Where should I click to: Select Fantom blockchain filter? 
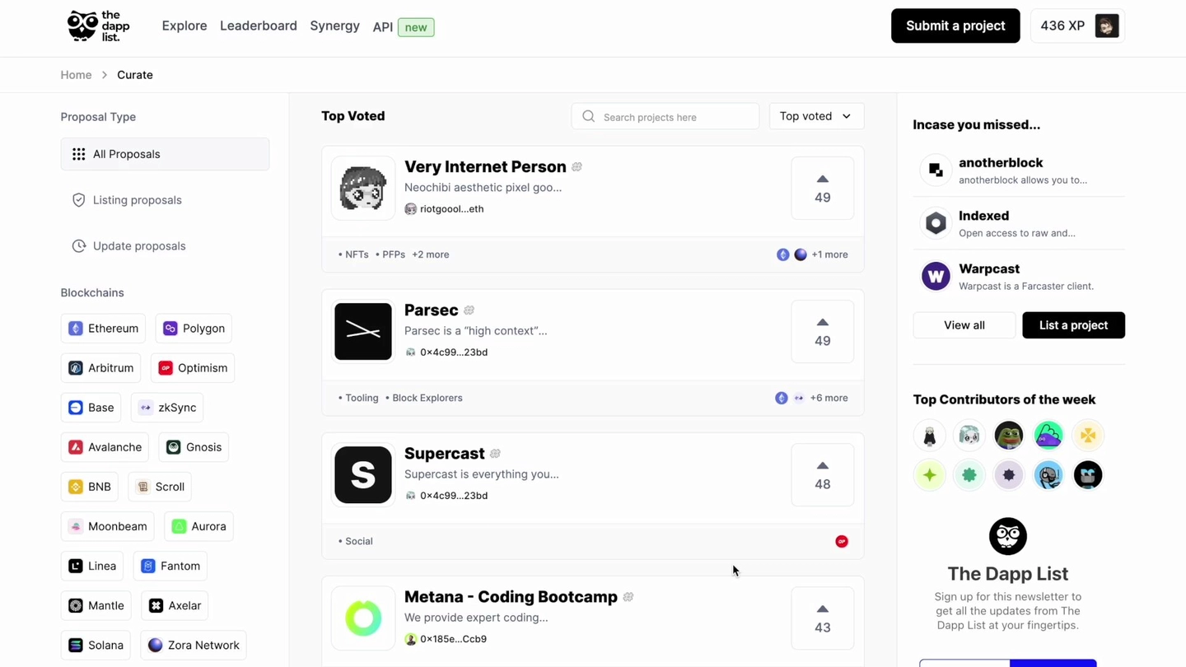click(170, 566)
